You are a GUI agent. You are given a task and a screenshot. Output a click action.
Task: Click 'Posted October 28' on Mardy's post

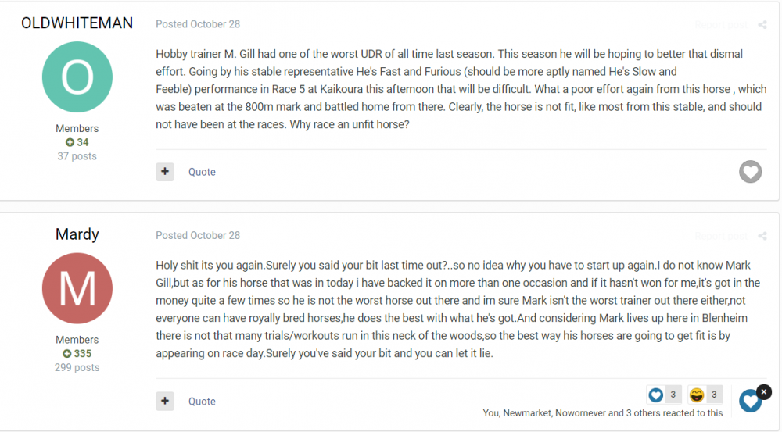[198, 235]
